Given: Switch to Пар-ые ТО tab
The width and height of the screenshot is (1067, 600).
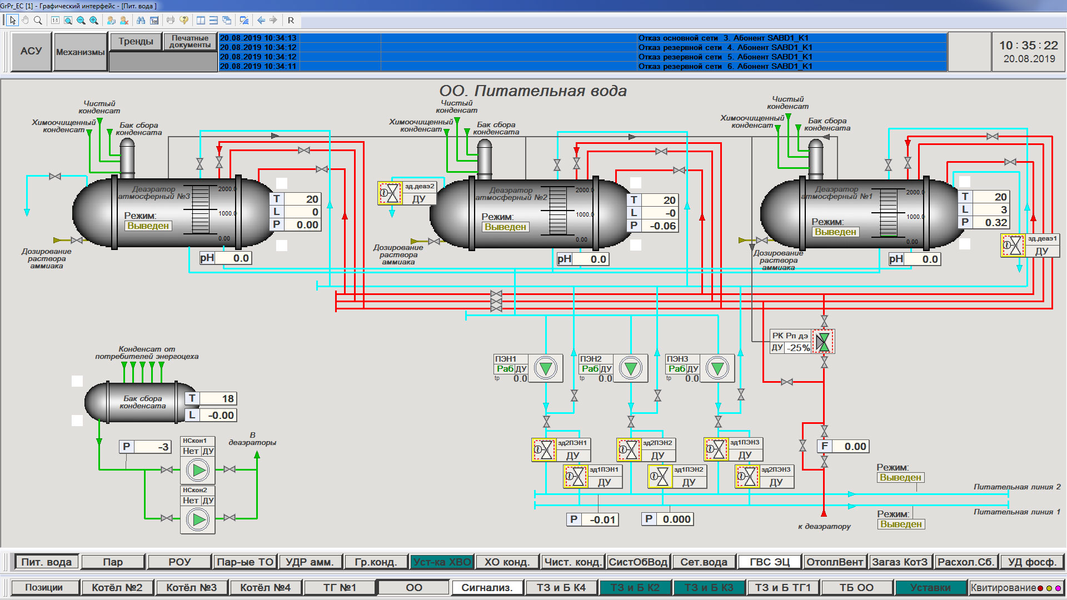Looking at the screenshot, I should (245, 562).
